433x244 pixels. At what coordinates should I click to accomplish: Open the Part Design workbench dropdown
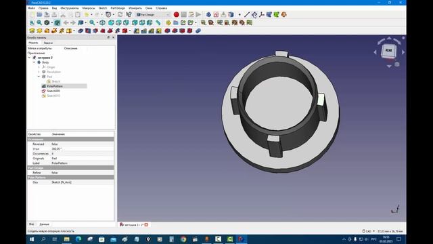(153, 15)
